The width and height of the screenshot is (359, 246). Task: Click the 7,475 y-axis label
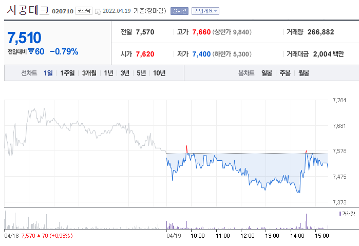point(339,177)
